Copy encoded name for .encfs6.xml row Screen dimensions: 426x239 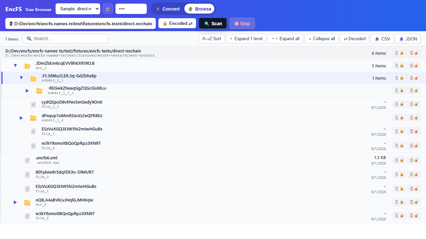pyautogui.click(x=399, y=160)
